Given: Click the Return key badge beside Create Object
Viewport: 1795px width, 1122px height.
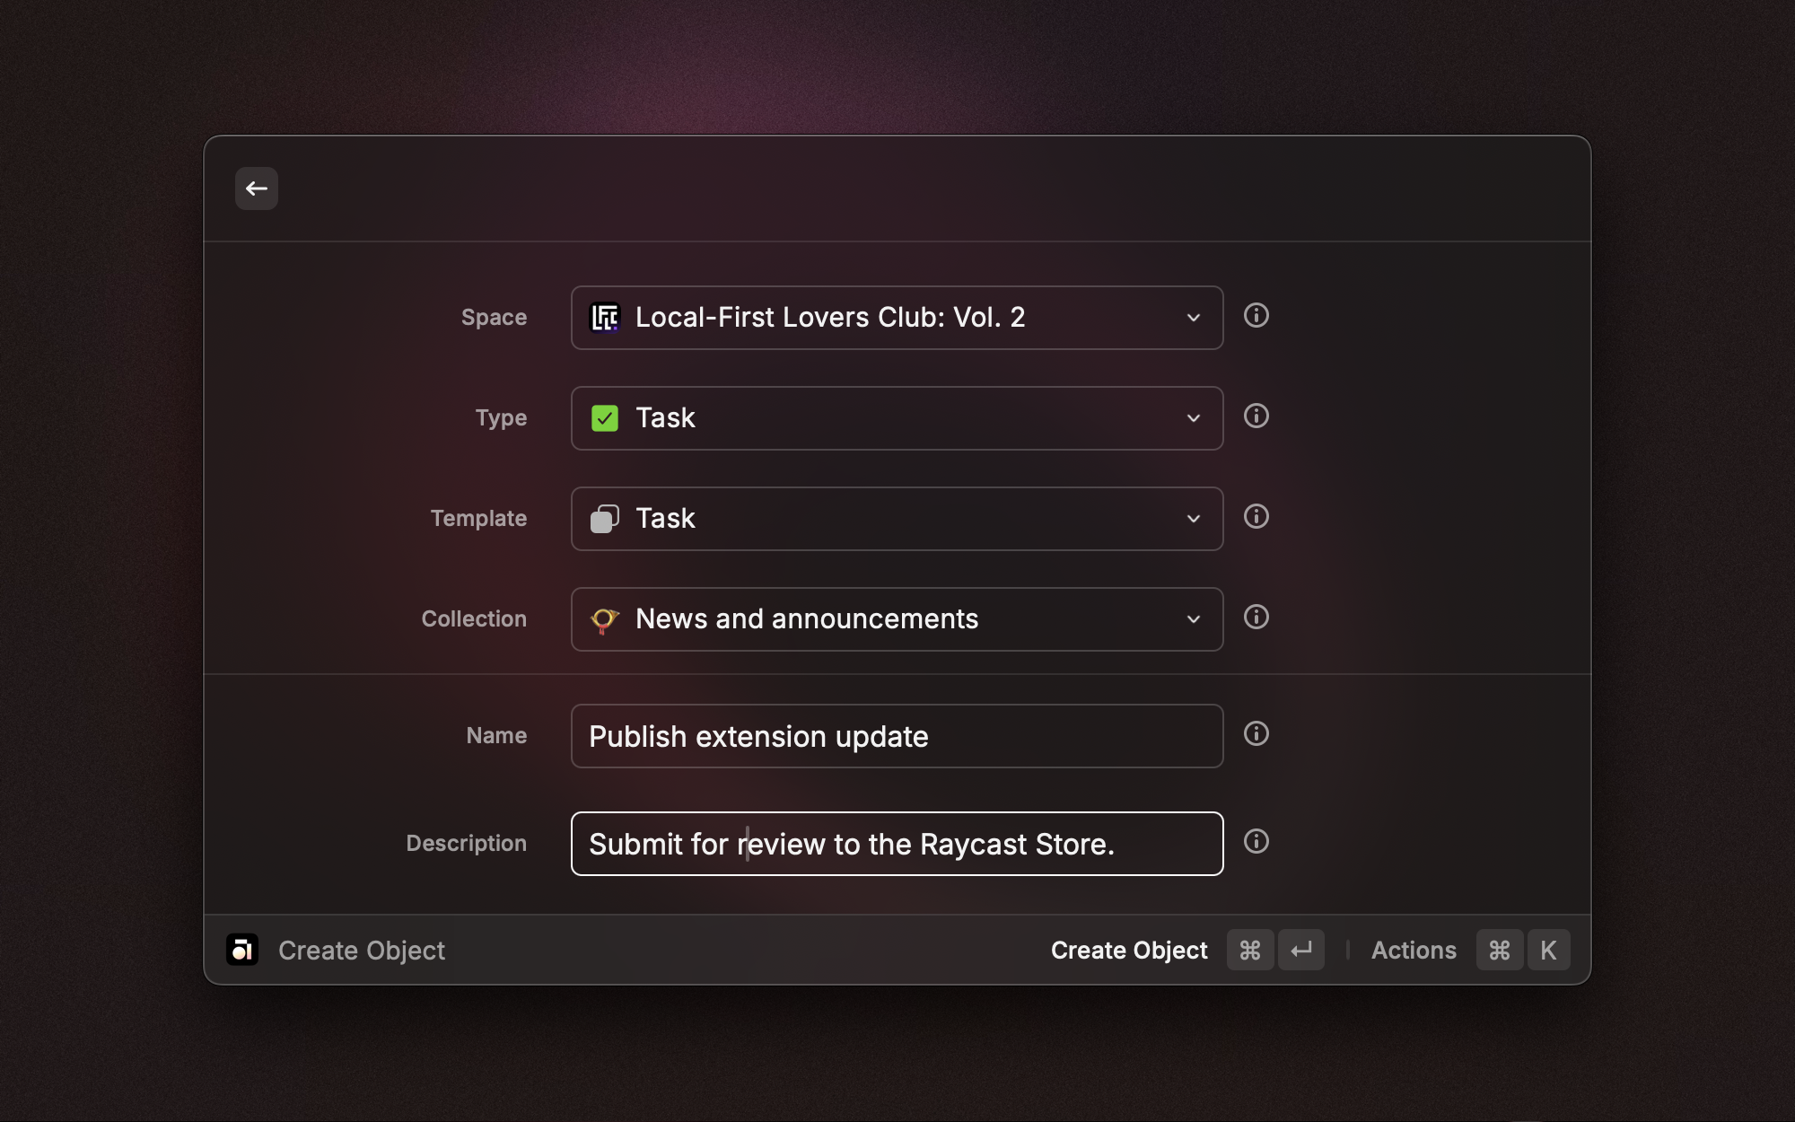Looking at the screenshot, I should [x=1301, y=950].
